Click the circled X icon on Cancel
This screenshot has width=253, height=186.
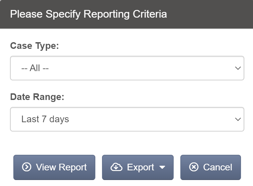click(194, 167)
